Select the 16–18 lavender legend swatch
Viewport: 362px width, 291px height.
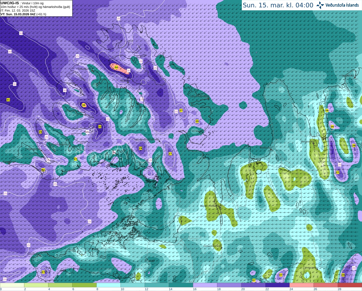point(205,285)
